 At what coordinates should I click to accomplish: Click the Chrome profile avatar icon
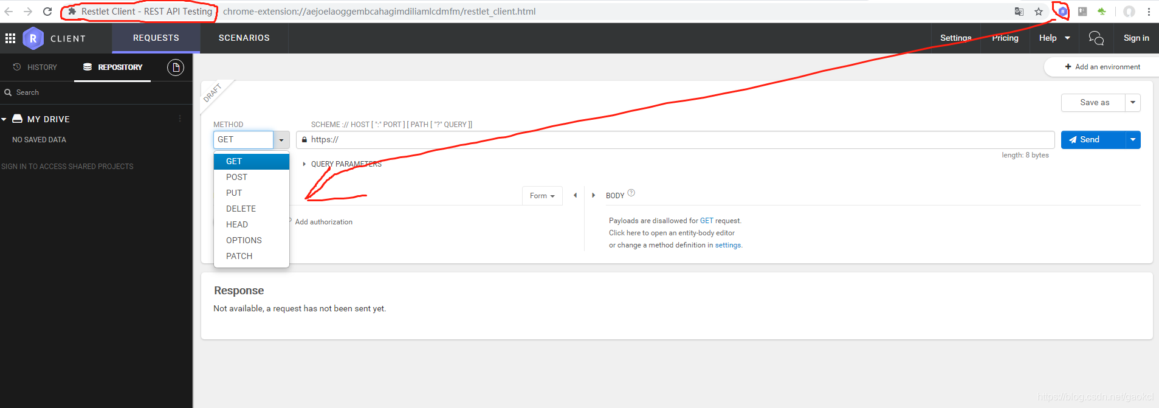(1129, 12)
